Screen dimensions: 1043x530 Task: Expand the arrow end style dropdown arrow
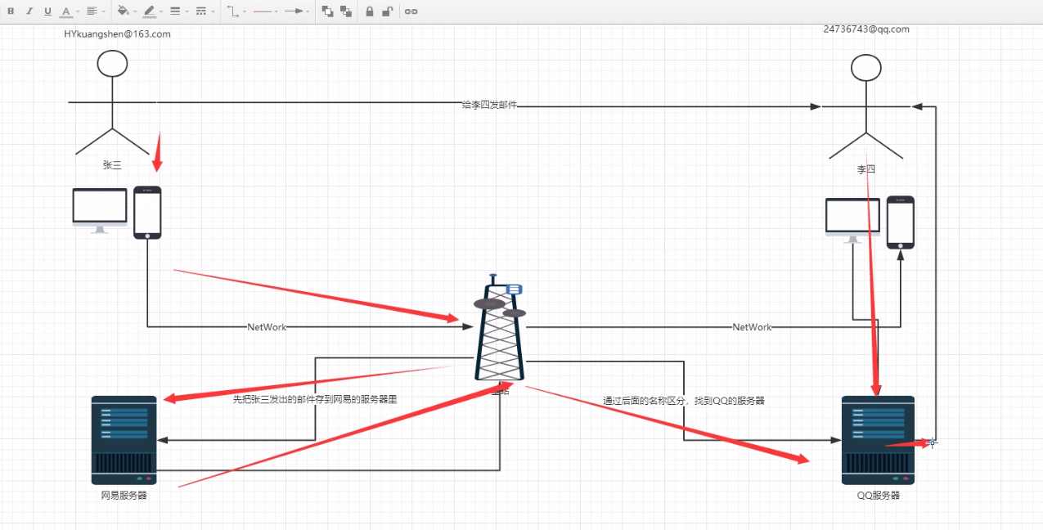[x=308, y=12]
